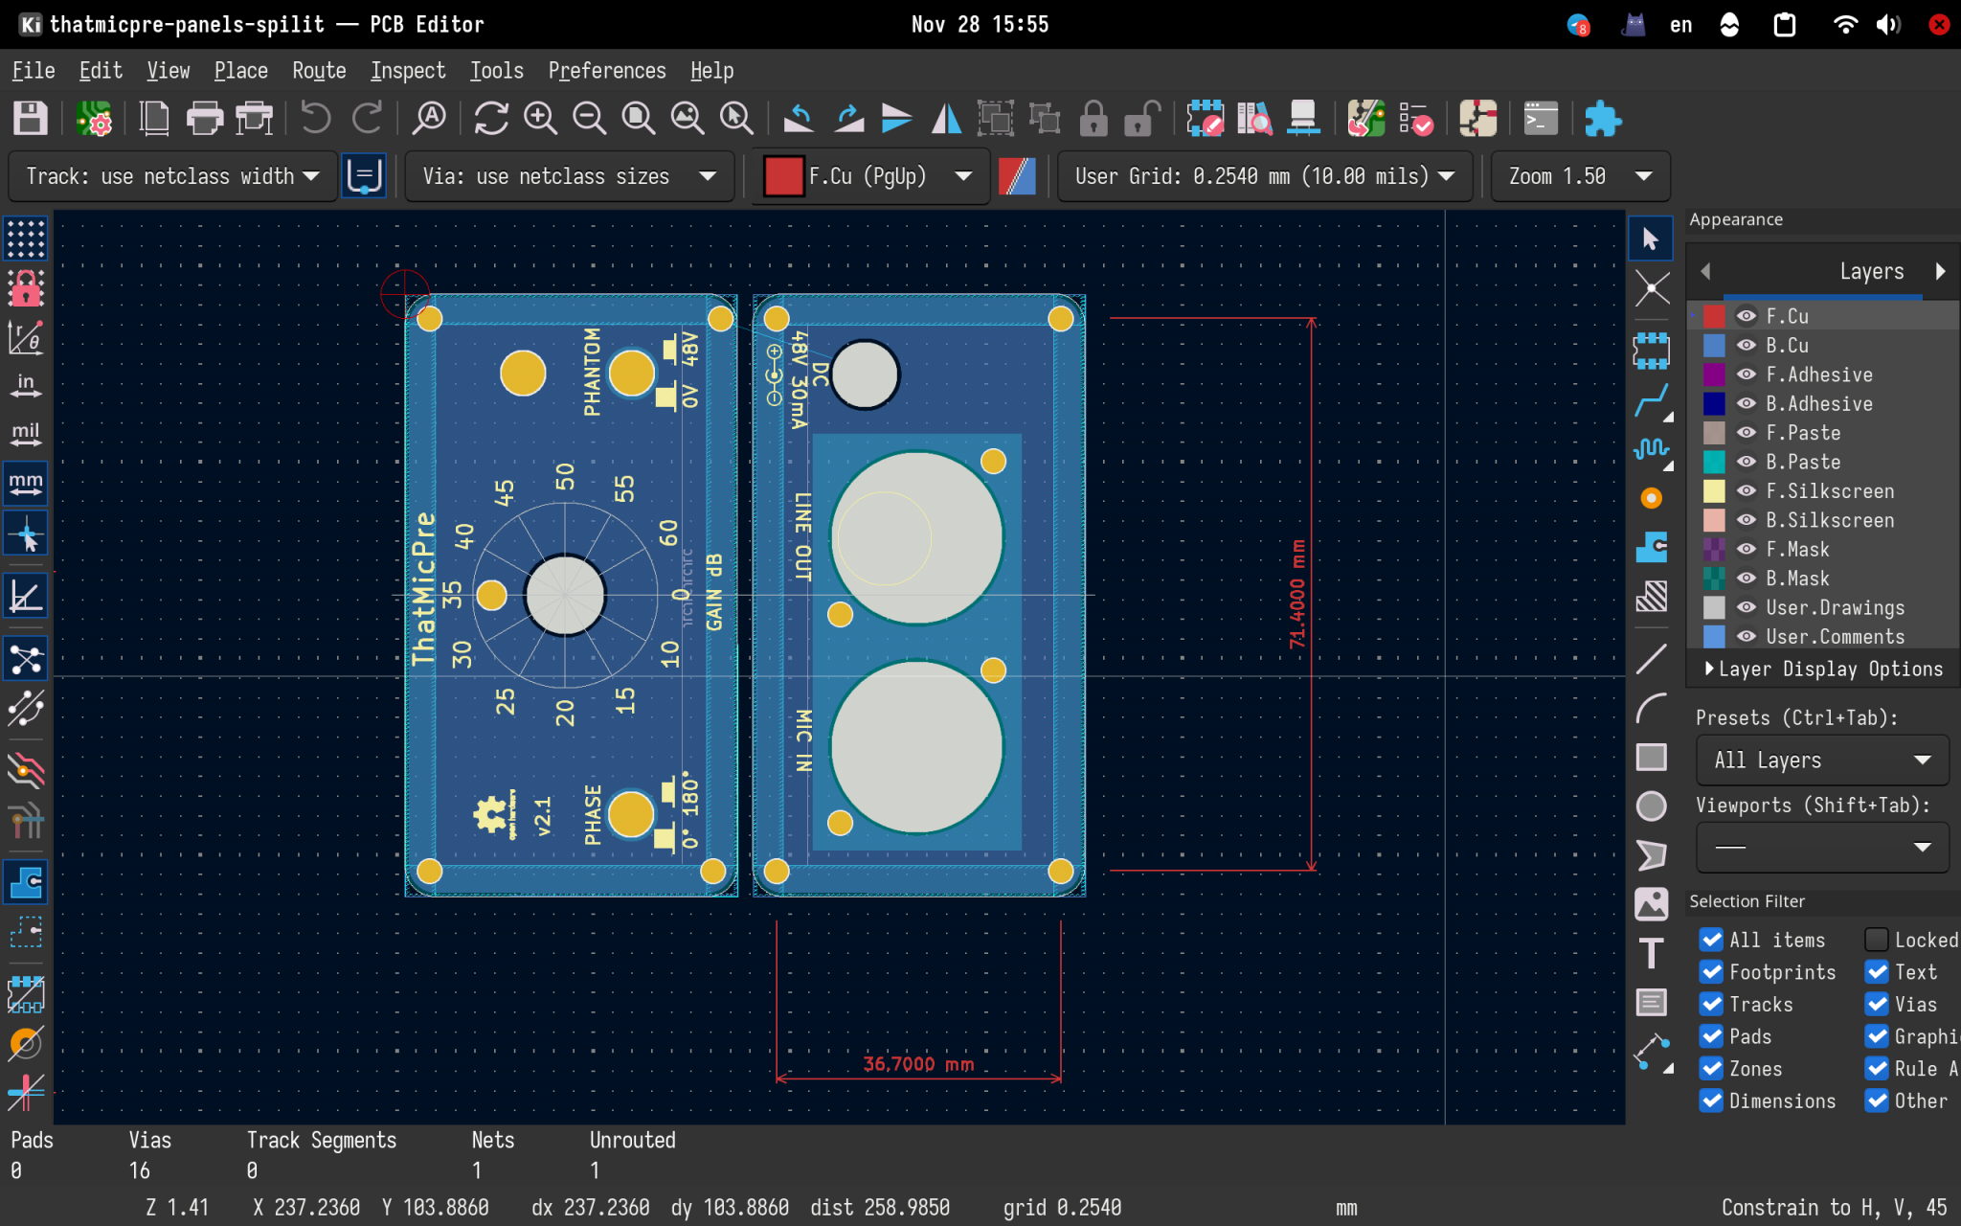Open User Grid size dropdown
This screenshot has height=1226, width=1961.
pyautogui.click(x=1265, y=176)
